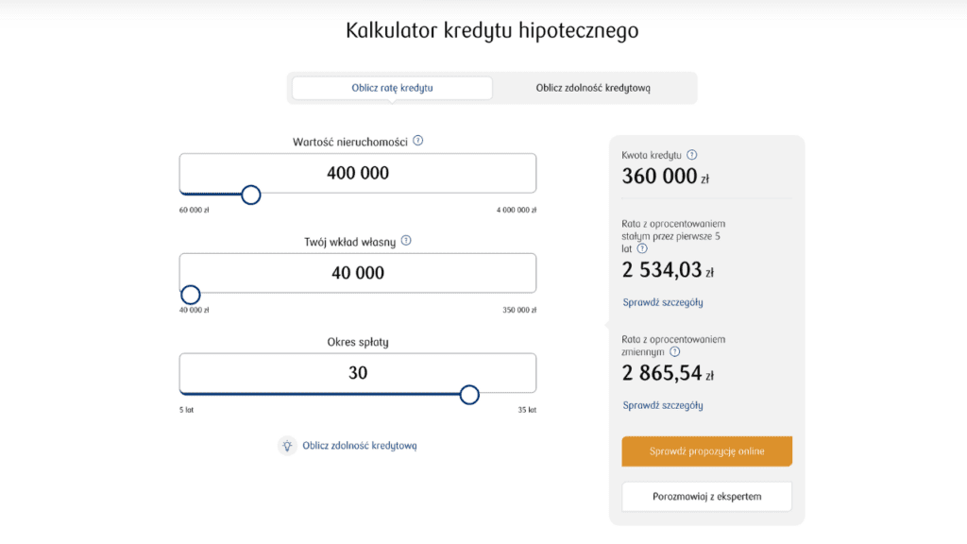Screen dimensions: 967x544
Task: Click the 2 534,03 zł installment value
Action: [x=668, y=270]
